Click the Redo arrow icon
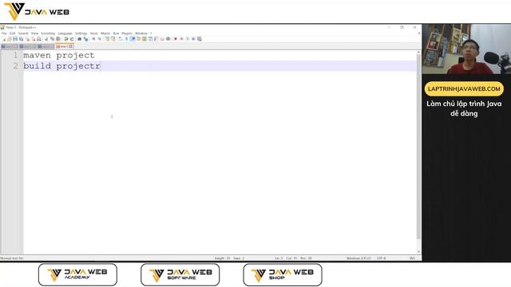 coord(72,39)
